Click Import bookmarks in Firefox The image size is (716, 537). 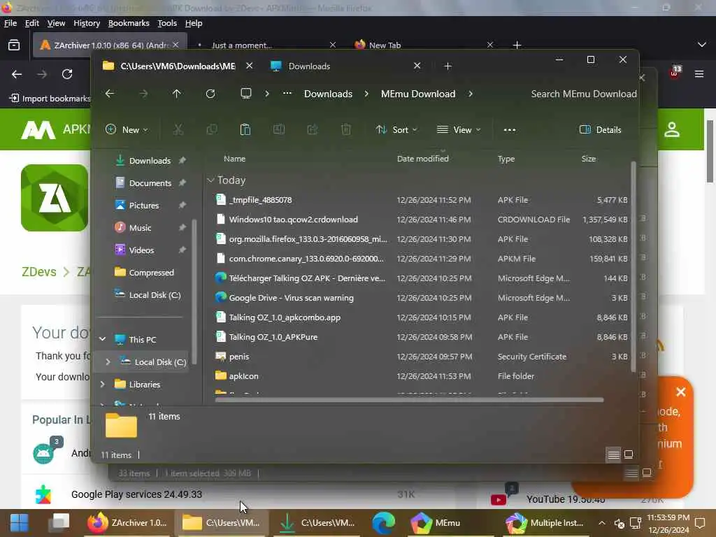coord(50,98)
